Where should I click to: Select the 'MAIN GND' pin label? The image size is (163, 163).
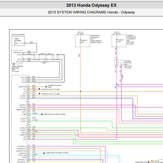23,87
